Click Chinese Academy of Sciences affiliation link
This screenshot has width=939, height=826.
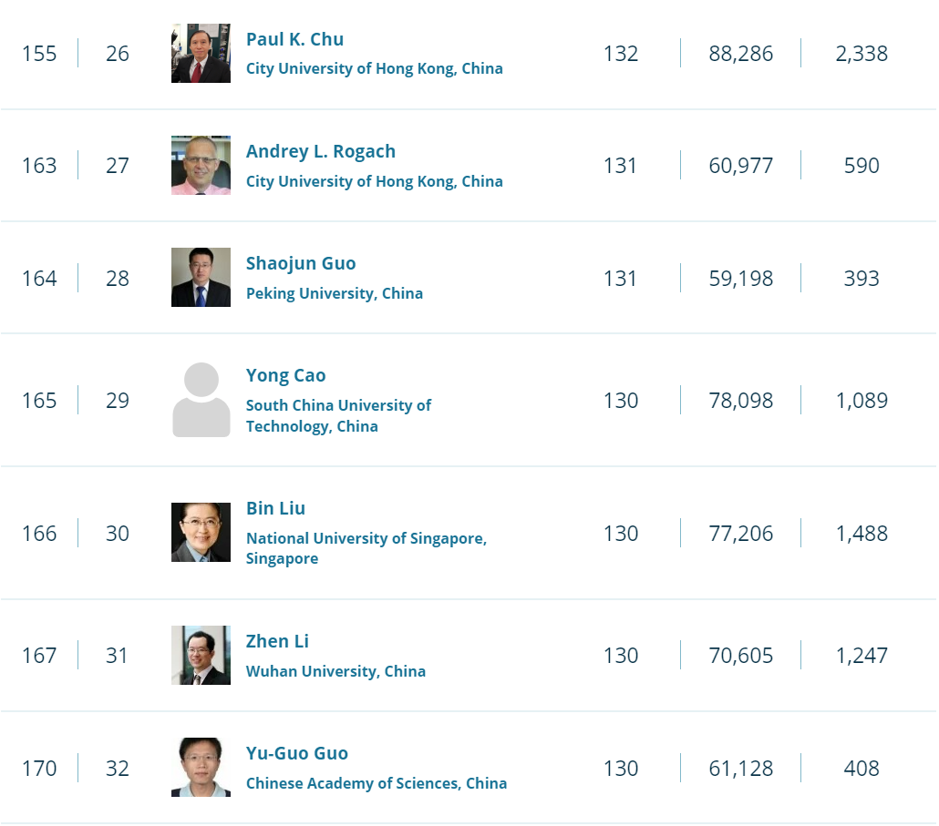[376, 783]
